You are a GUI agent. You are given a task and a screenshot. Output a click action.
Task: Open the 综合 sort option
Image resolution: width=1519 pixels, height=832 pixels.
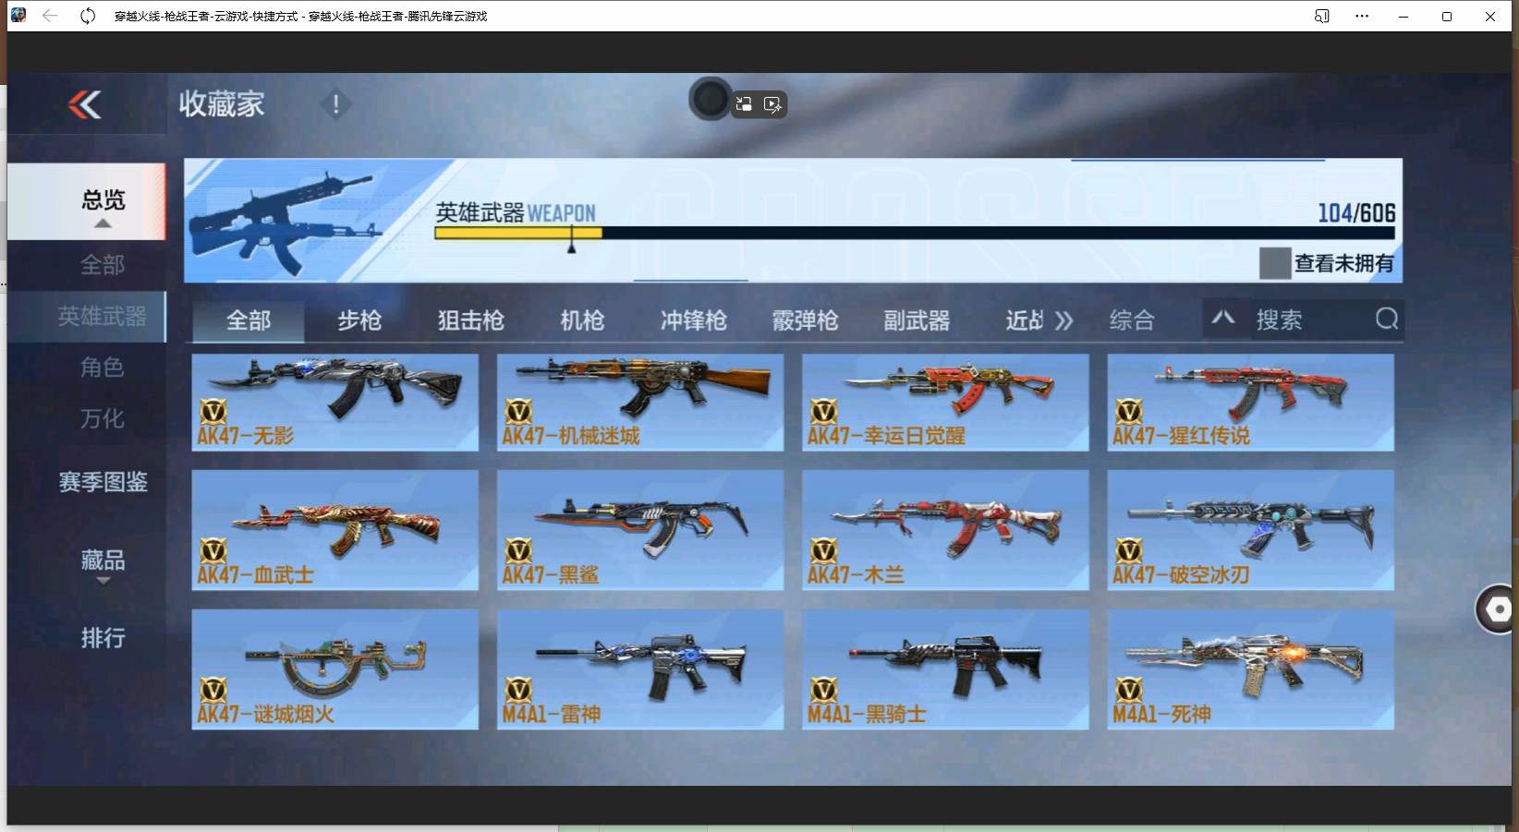(1132, 320)
